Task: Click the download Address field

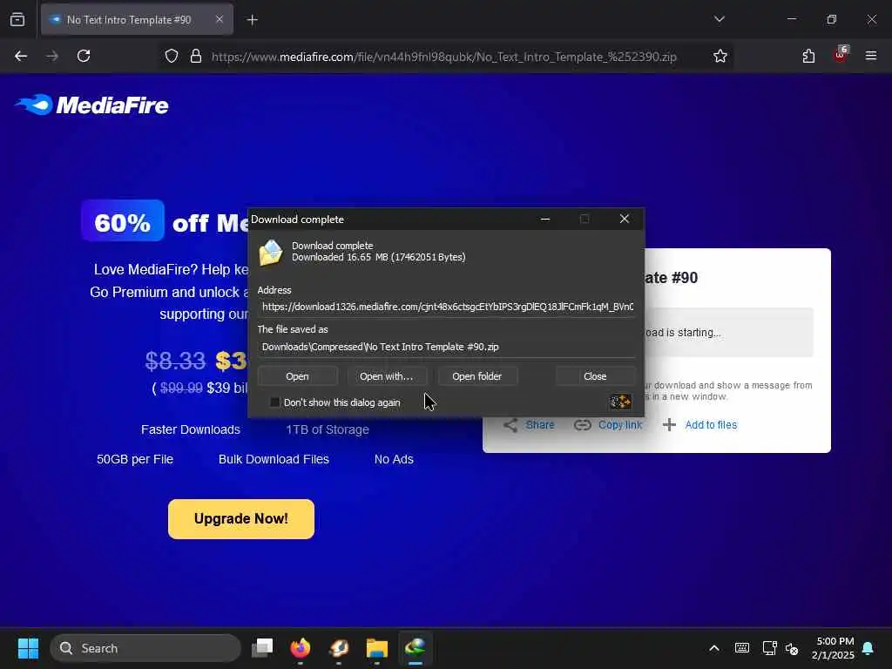Action: coord(447,307)
